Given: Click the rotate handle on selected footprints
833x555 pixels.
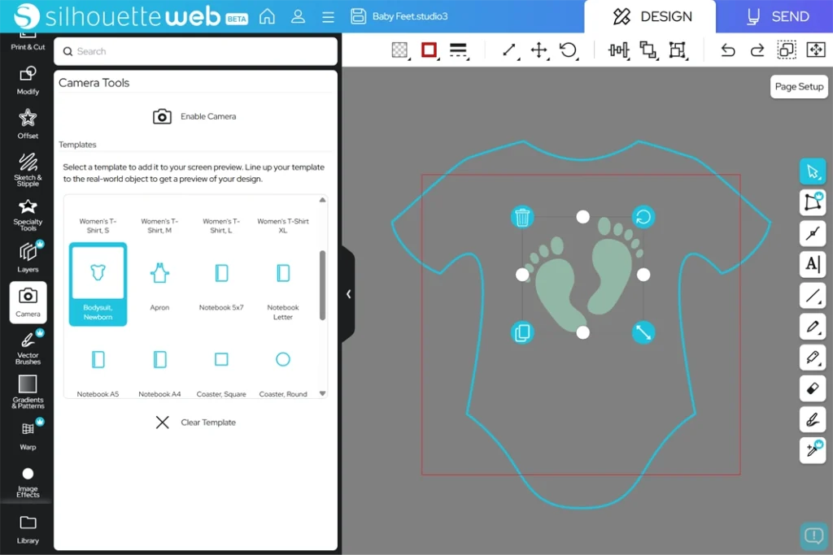Looking at the screenshot, I should point(643,217).
